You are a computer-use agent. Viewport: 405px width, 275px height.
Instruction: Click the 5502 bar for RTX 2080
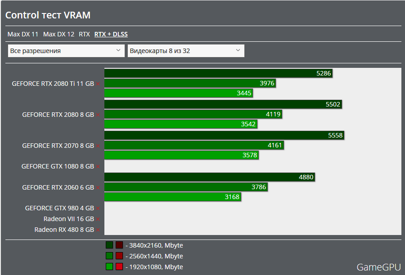click(223, 104)
